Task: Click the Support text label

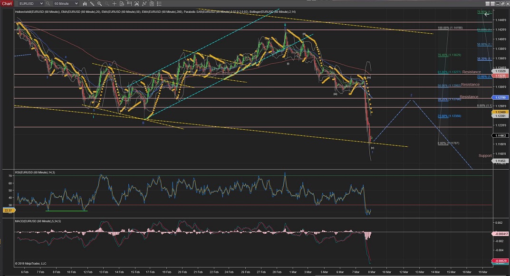Action: 485,156
